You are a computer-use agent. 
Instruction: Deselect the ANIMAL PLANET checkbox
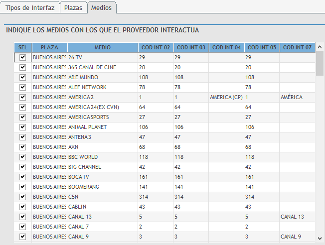tap(22, 127)
